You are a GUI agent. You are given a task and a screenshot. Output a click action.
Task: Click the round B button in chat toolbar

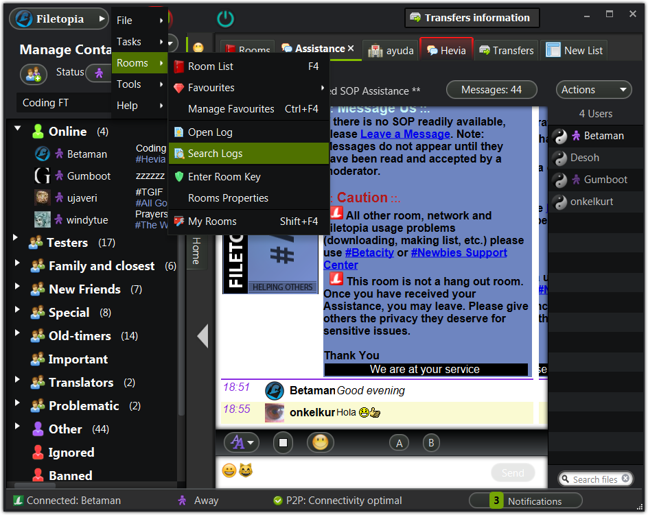click(x=431, y=443)
